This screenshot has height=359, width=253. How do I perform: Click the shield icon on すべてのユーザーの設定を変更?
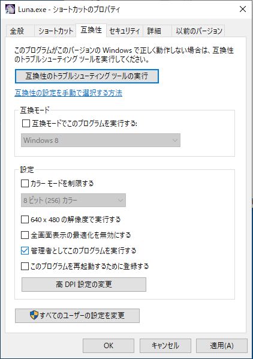pos(34,315)
